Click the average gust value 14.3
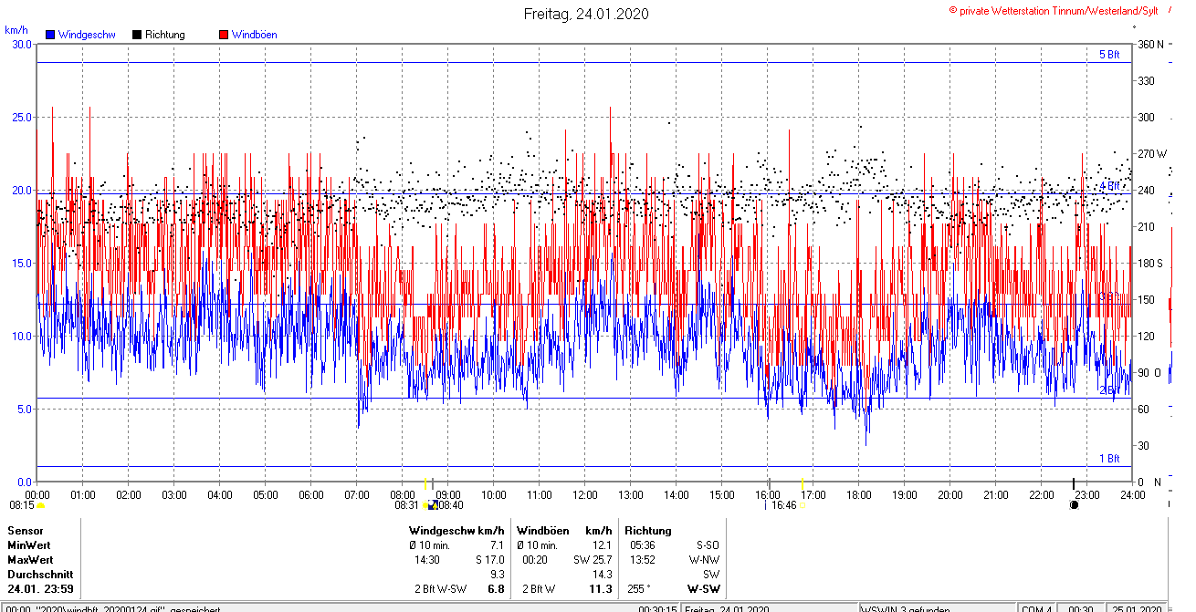The width and height of the screenshot is (1196, 612). (603, 575)
